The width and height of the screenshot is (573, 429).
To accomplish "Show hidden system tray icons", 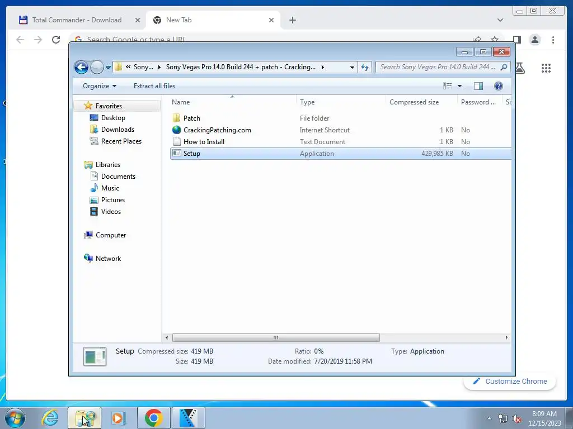I will 489,418.
